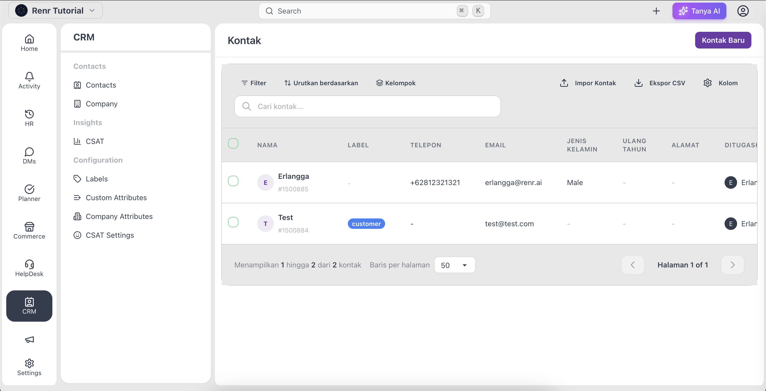
Task: Expand the Renr Tutorial workspace dropdown
Action: [x=55, y=11]
